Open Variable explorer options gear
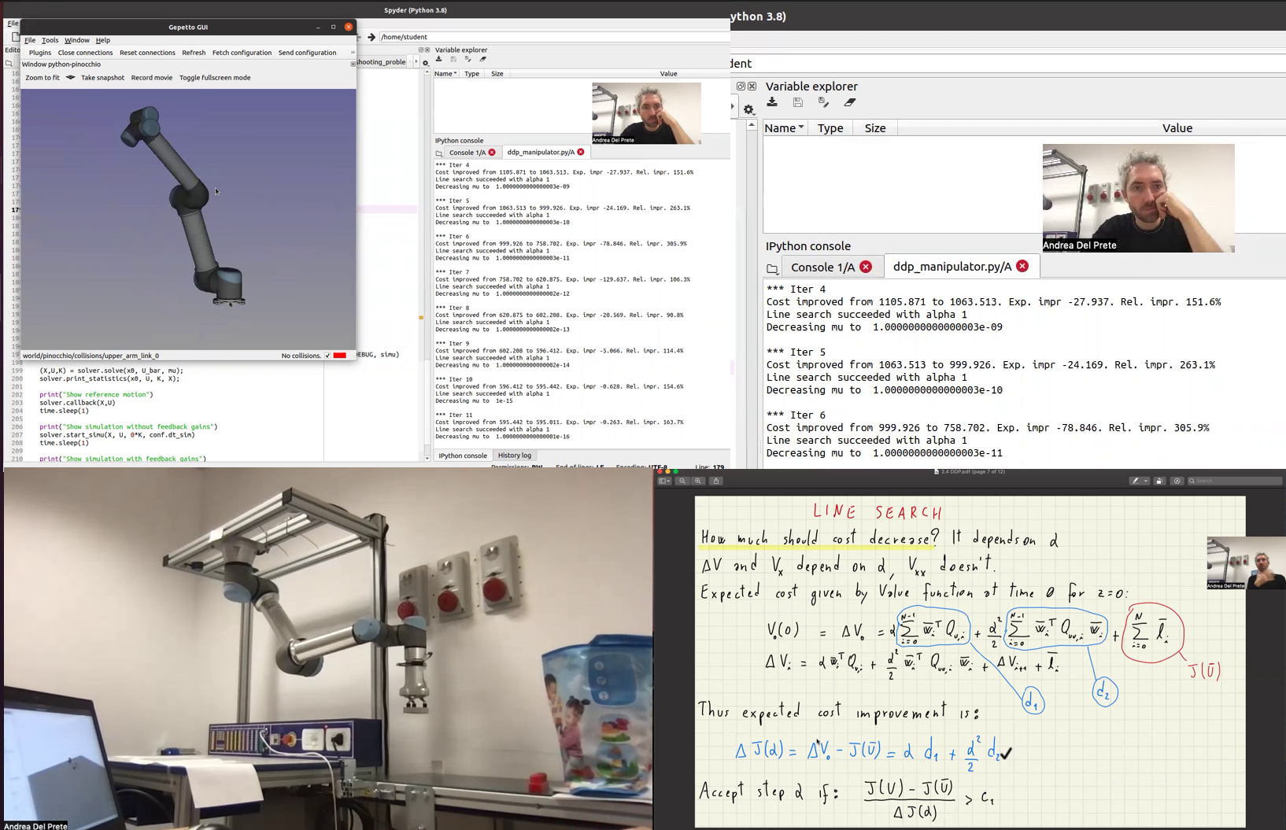Viewport: 1286px width, 830px height. coord(748,110)
